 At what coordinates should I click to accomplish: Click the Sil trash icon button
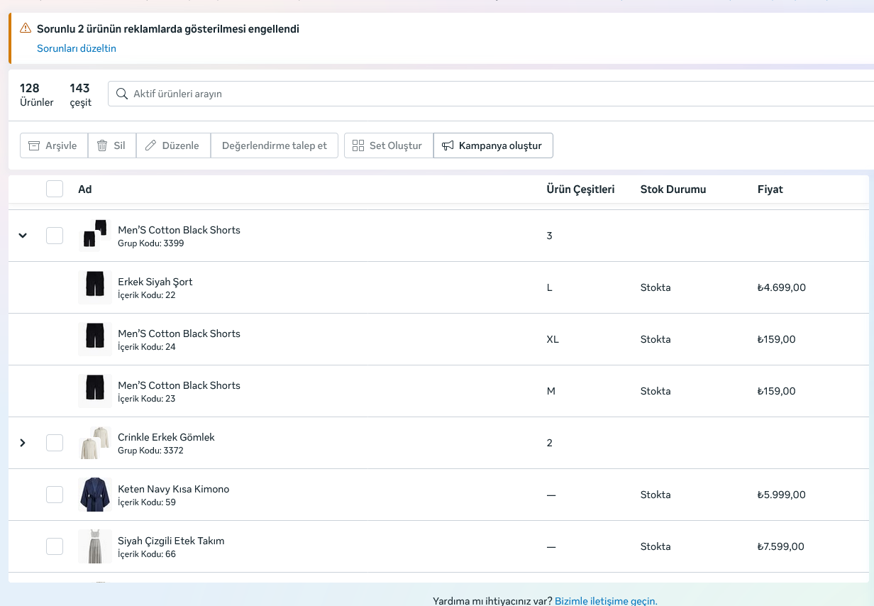click(x=102, y=145)
